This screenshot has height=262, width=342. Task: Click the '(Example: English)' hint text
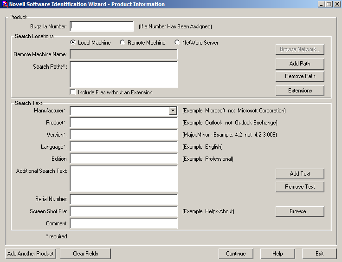coord(202,147)
